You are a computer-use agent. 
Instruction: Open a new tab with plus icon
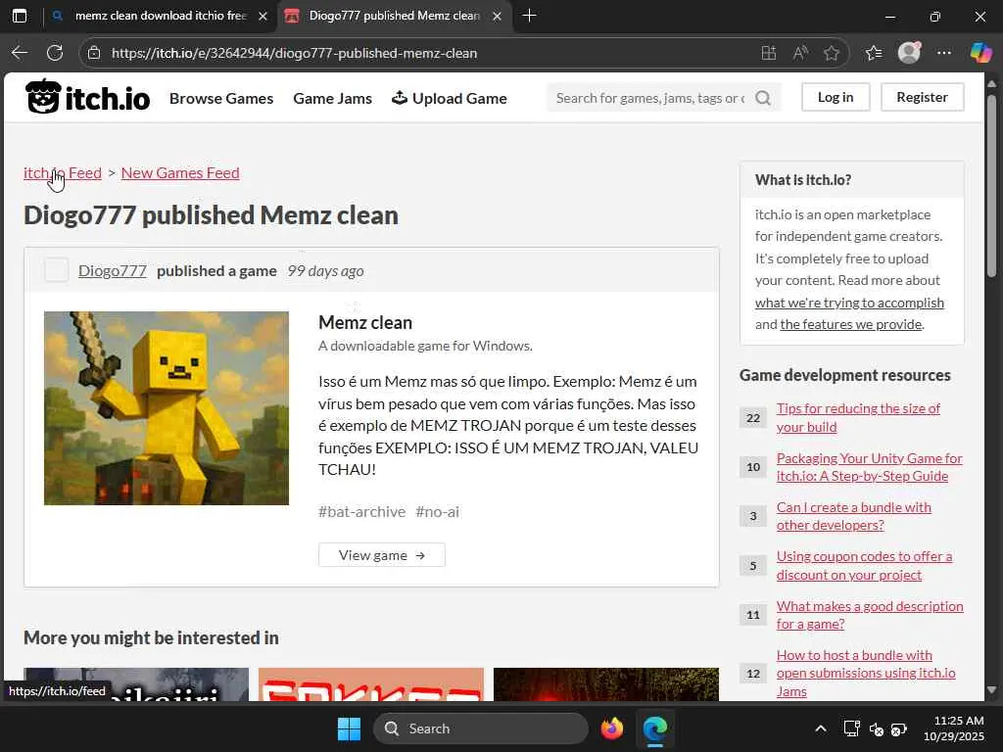click(x=529, y=16)
